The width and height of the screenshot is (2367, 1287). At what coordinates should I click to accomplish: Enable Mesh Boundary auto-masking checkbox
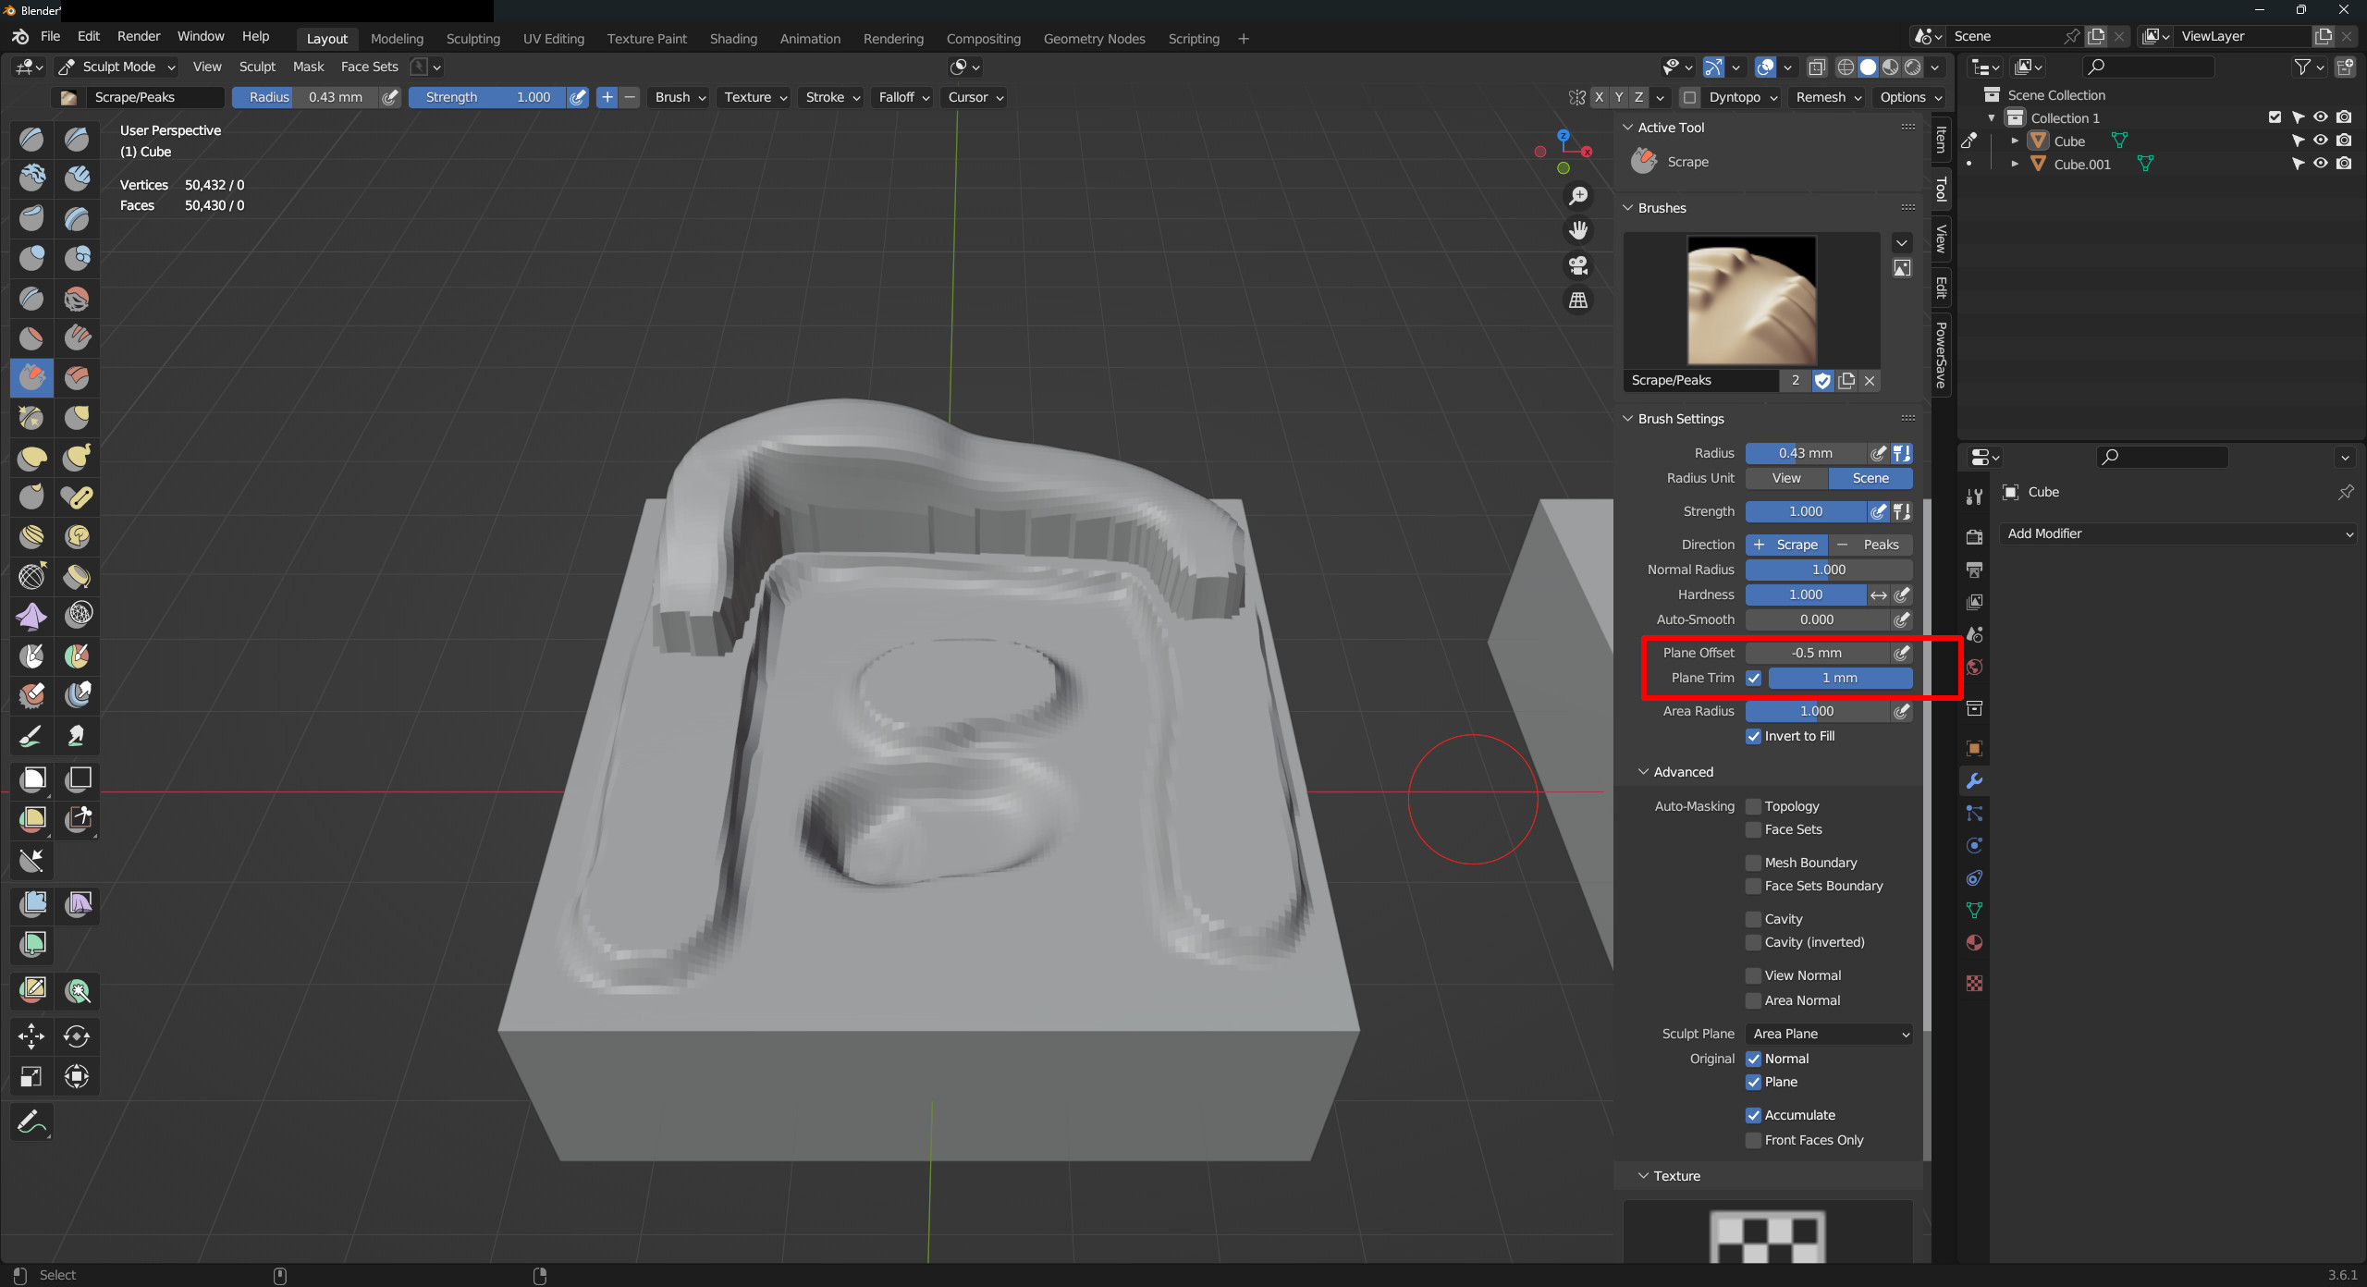coord(1753,863)
